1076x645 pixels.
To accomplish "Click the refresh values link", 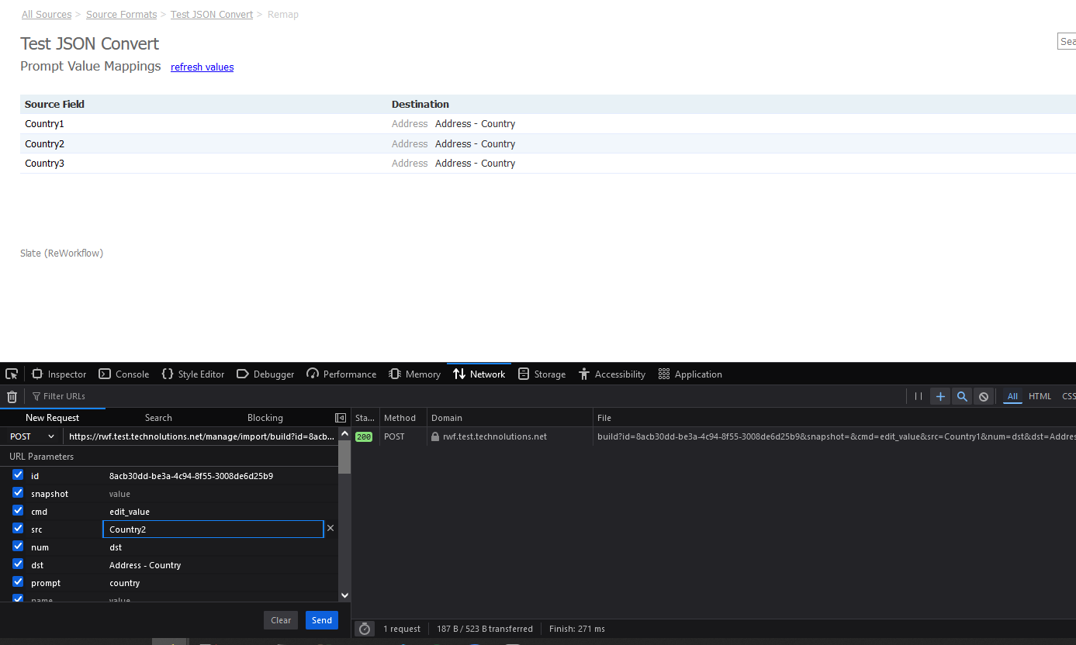I will coord(202,67).
